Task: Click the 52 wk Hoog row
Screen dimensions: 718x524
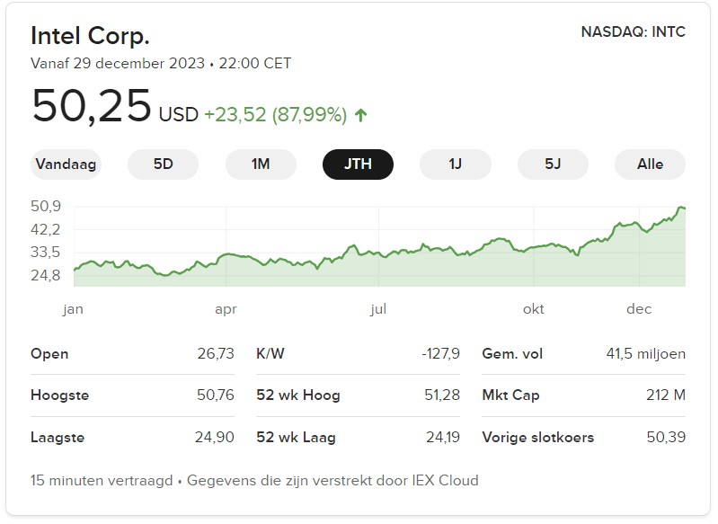Action: [358, 395]
